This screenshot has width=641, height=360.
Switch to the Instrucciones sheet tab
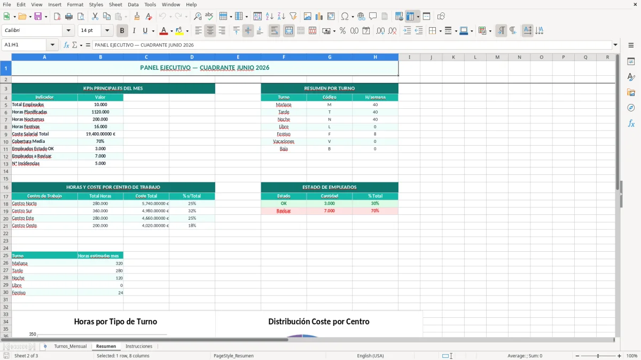(139, 347)
